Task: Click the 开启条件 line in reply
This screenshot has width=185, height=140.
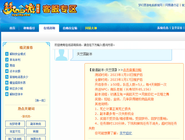Action: coord(131,84)
